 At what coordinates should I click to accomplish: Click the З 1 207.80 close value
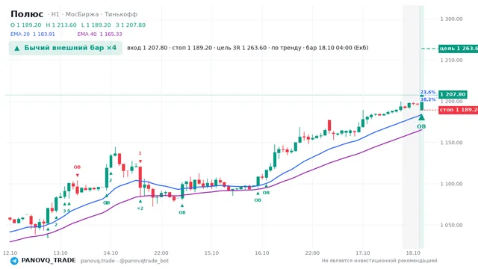(x=131, y=25)
